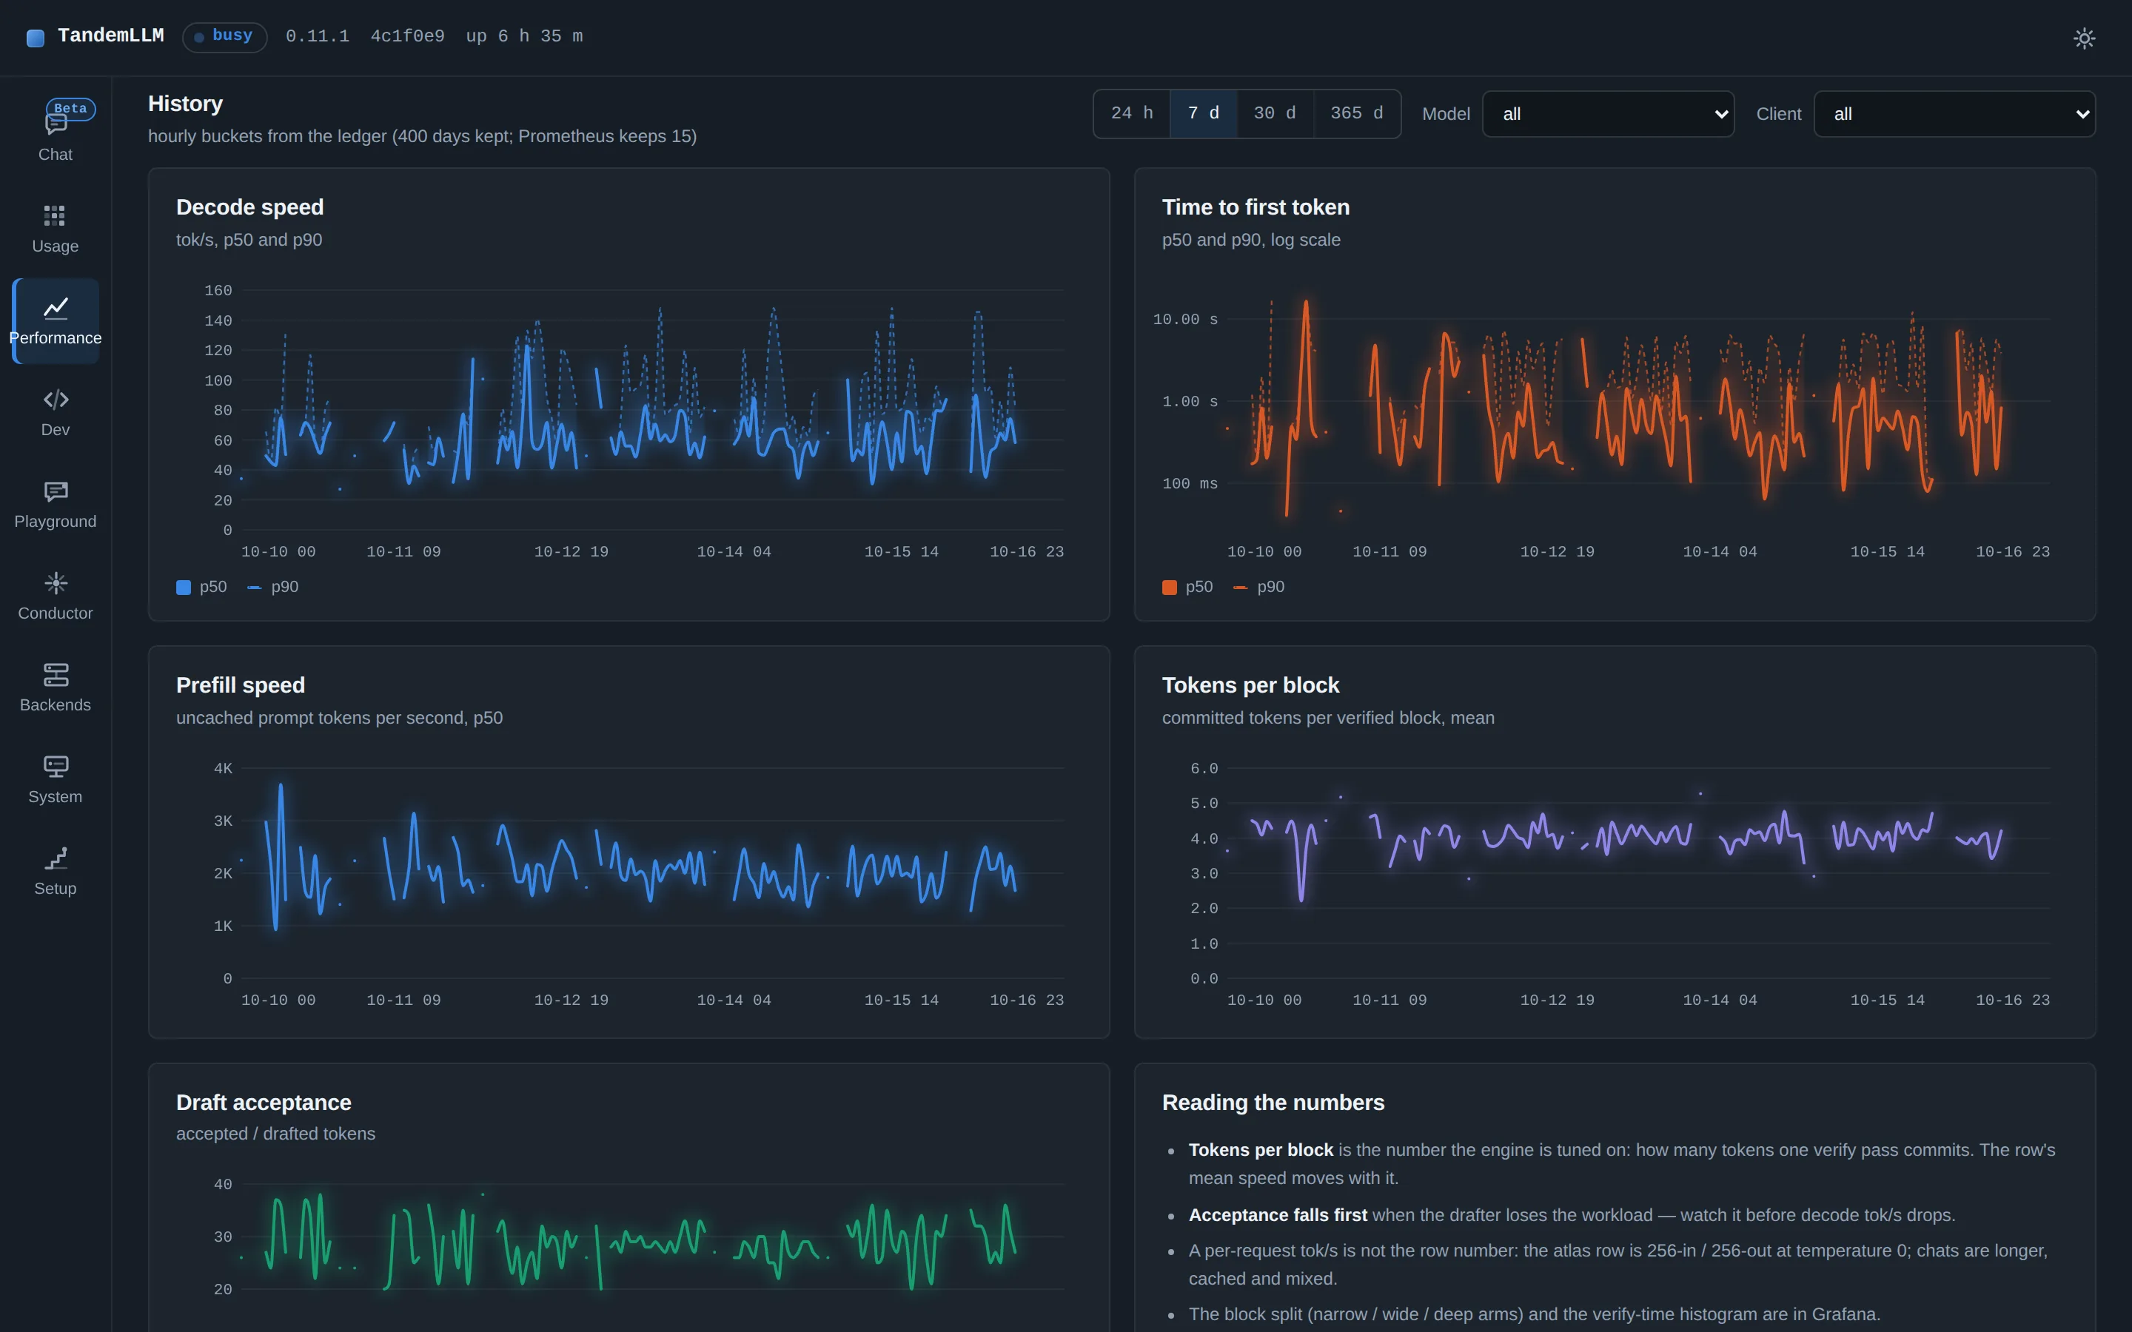Click commit hash 4c1f0e9
The image size is (2132, 1332).
tap(407, 36)
